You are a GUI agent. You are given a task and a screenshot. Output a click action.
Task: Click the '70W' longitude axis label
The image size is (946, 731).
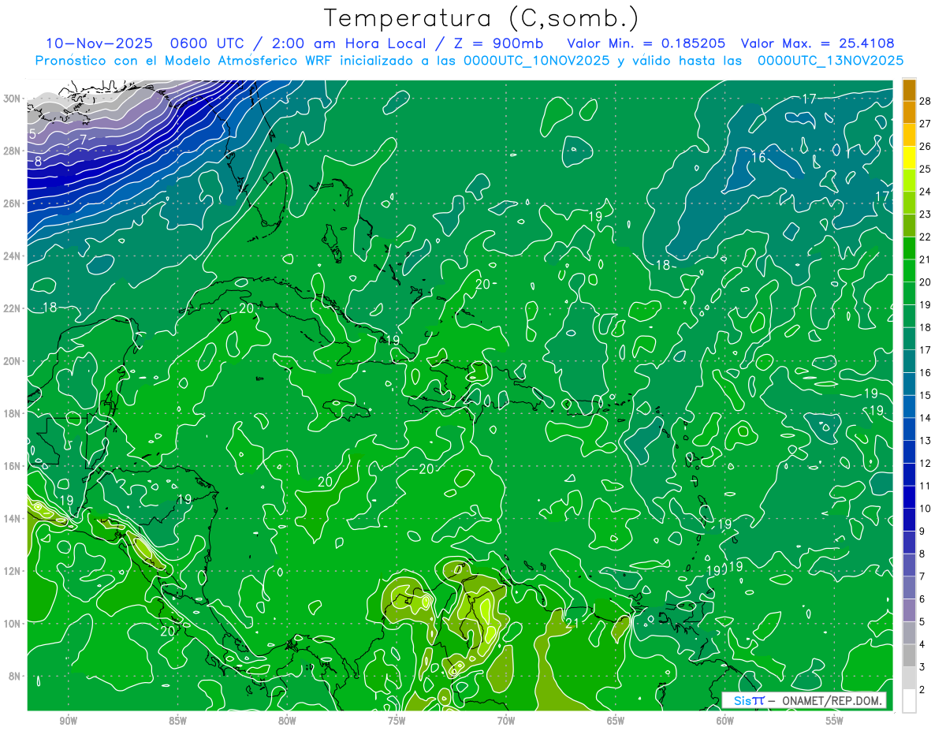tap(506, 721)
